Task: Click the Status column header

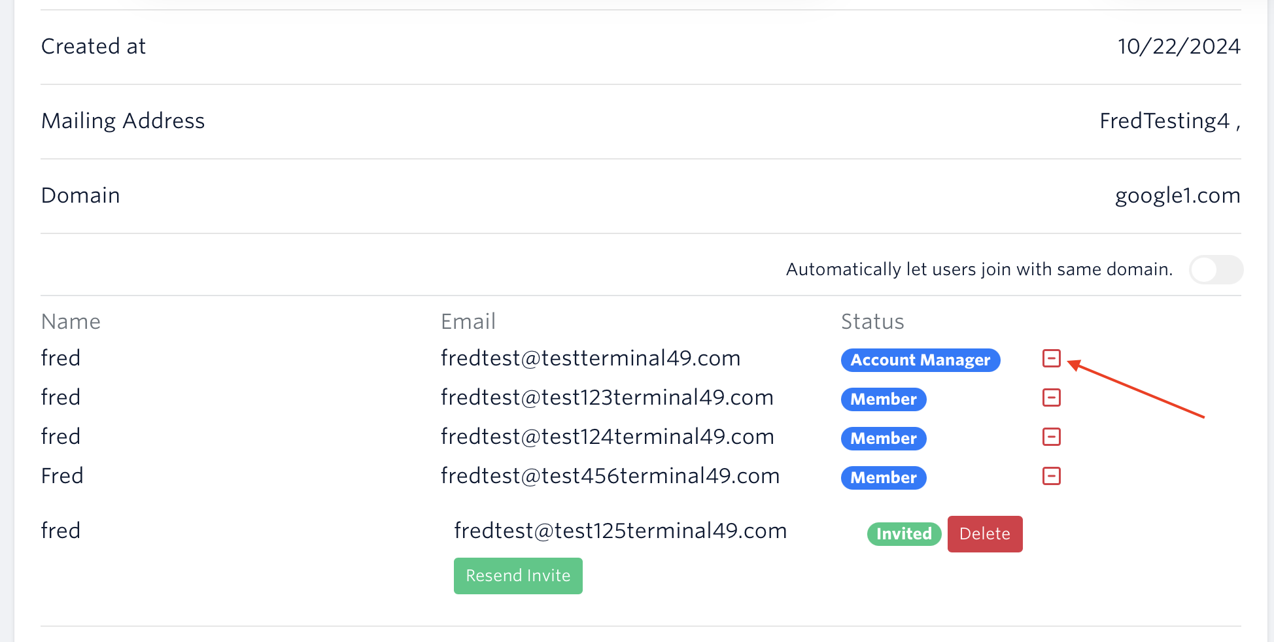Action: [872, 322]
